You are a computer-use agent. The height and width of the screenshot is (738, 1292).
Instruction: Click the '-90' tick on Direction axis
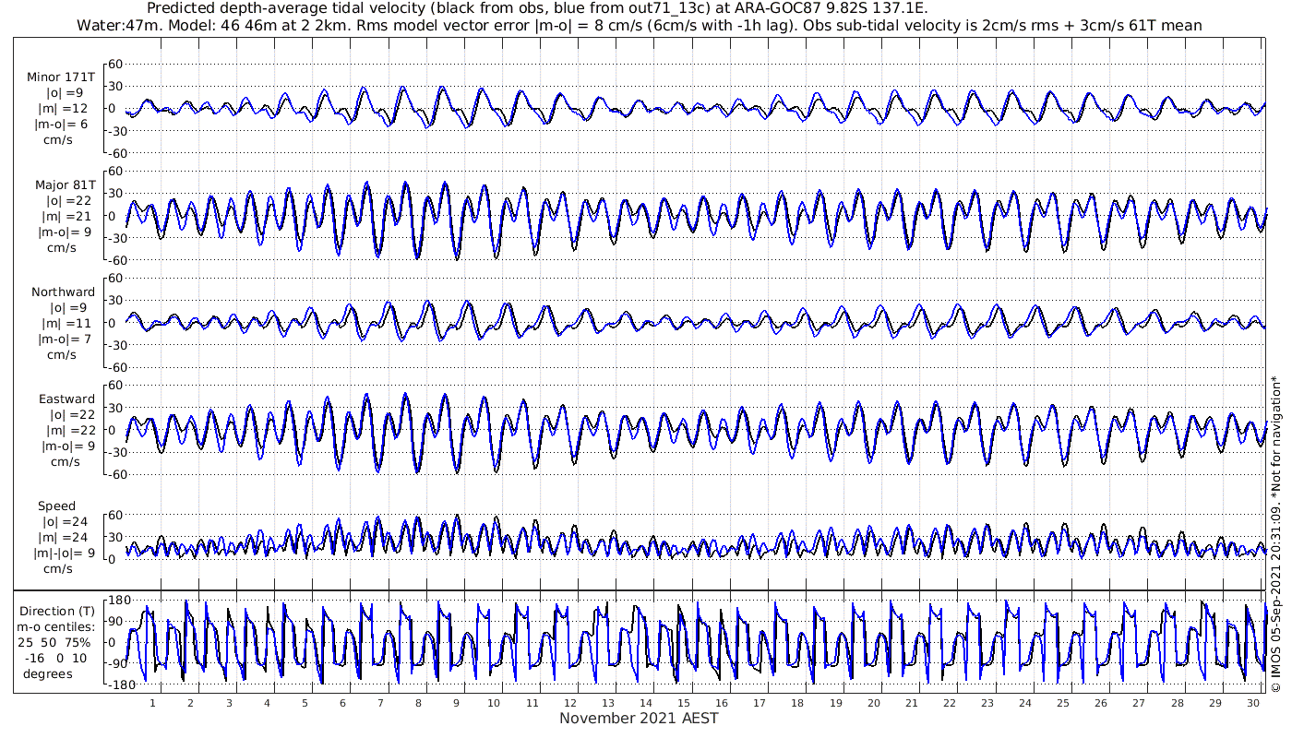117,662
